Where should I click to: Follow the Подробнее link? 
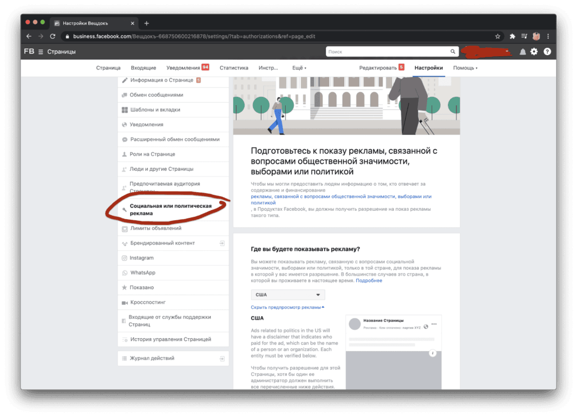[369, 281]
